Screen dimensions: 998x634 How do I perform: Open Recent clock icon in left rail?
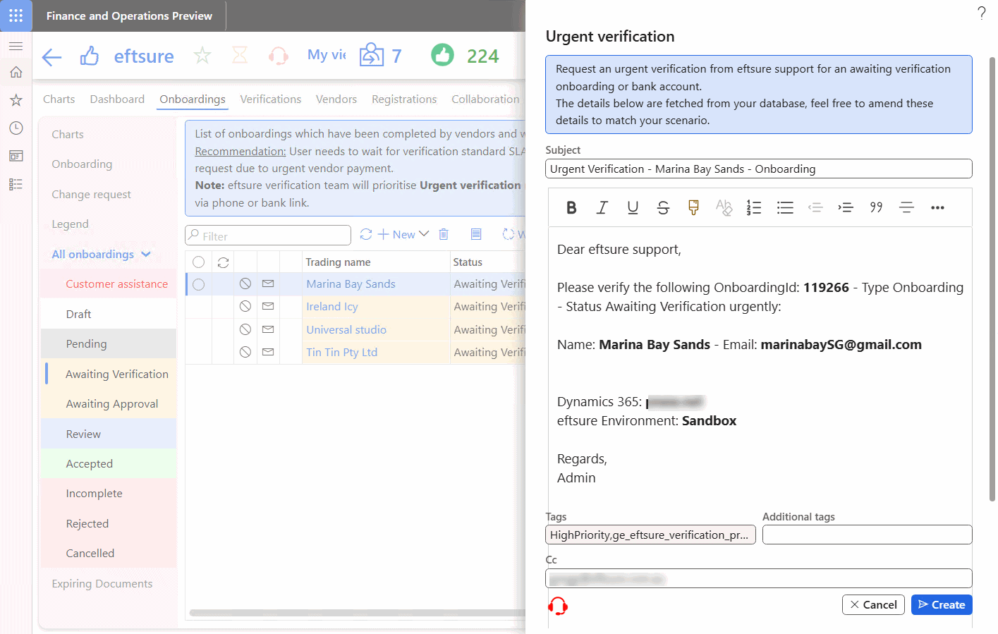coord(16,128)
